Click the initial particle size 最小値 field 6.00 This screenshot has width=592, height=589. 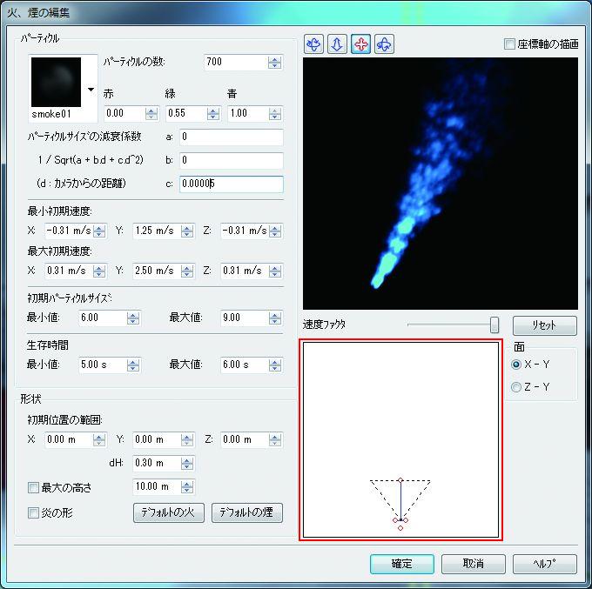pyautogui.click(x=103, y=318)
